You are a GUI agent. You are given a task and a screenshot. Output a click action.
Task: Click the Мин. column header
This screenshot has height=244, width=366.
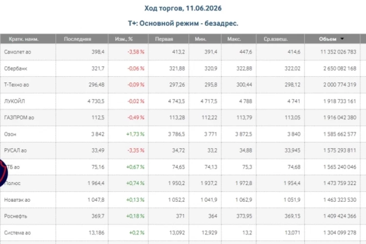[x=201, y=39]
